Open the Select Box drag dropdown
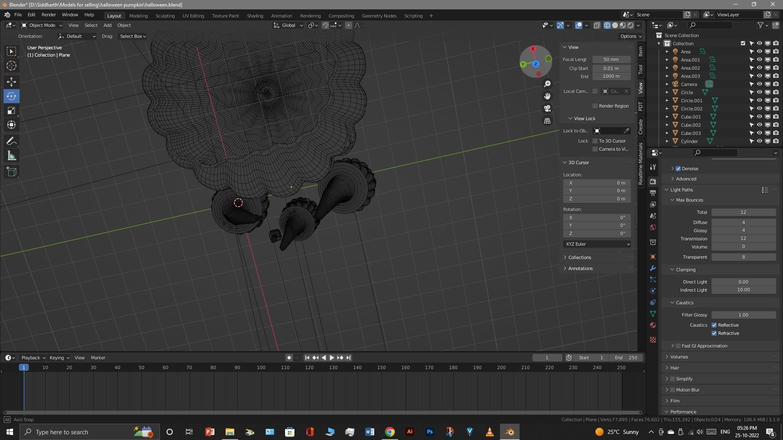The image size is (783, 440). coord(133,36)
